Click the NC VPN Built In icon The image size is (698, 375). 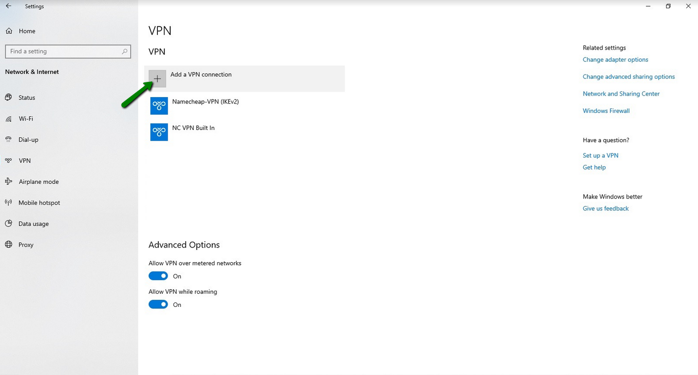click(159, 132)
